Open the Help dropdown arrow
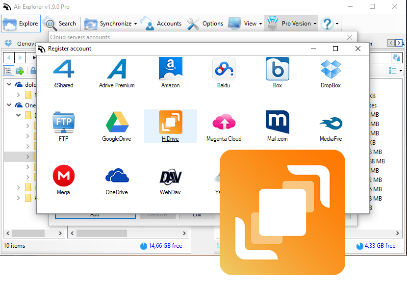 point(337,24)
